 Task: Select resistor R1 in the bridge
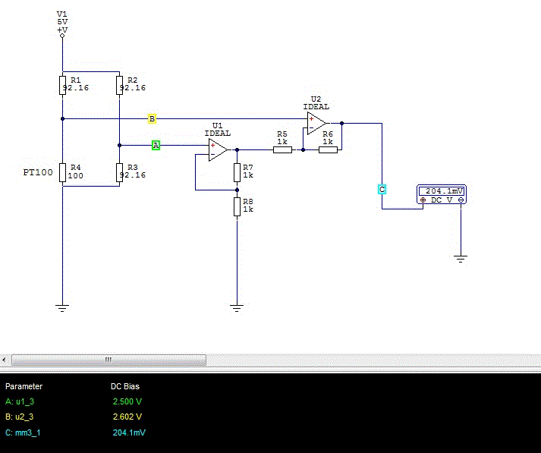point(62,85)
